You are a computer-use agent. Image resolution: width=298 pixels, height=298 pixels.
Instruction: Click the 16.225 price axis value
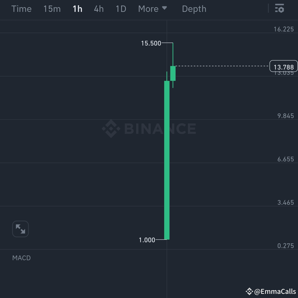284,29
